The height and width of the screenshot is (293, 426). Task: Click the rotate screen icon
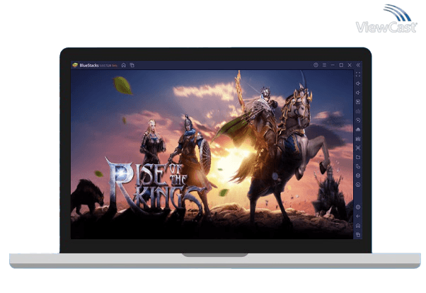point(358,166)
